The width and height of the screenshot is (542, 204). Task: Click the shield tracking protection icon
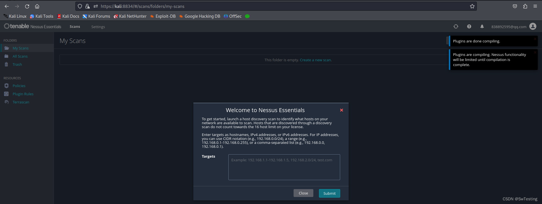coord(80,6)
